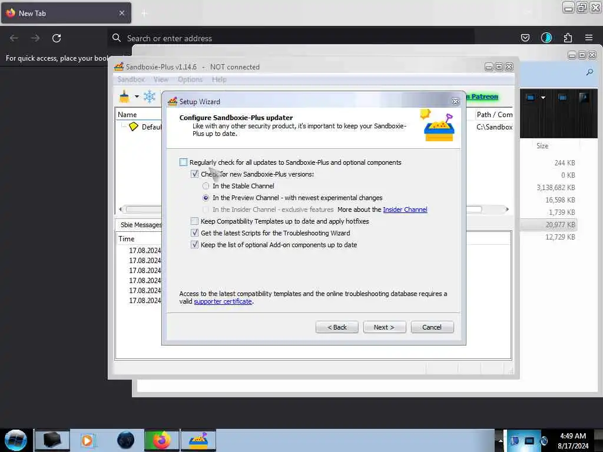Switch to the Sbie Messages tab
This screenshot has width=603, height=452.
(140, 225)
